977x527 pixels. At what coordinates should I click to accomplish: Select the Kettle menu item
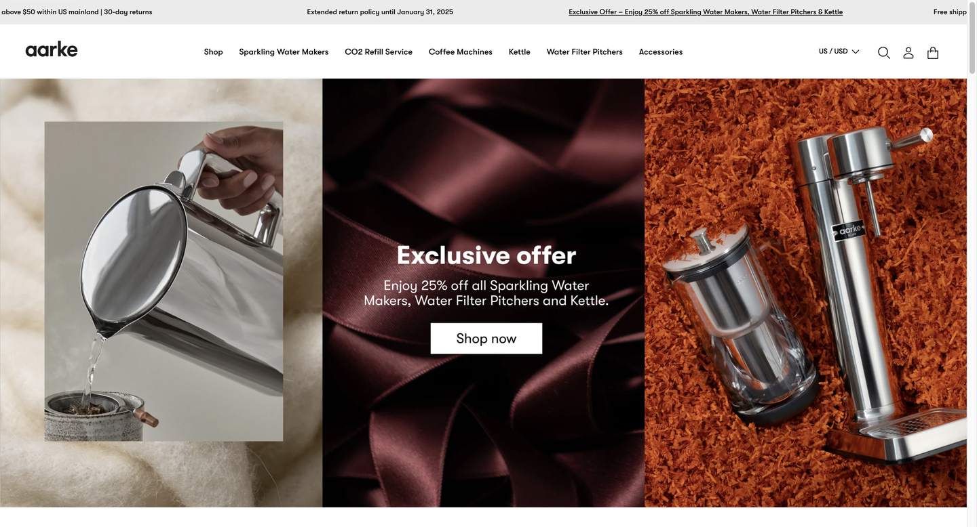tap(520, 52)
